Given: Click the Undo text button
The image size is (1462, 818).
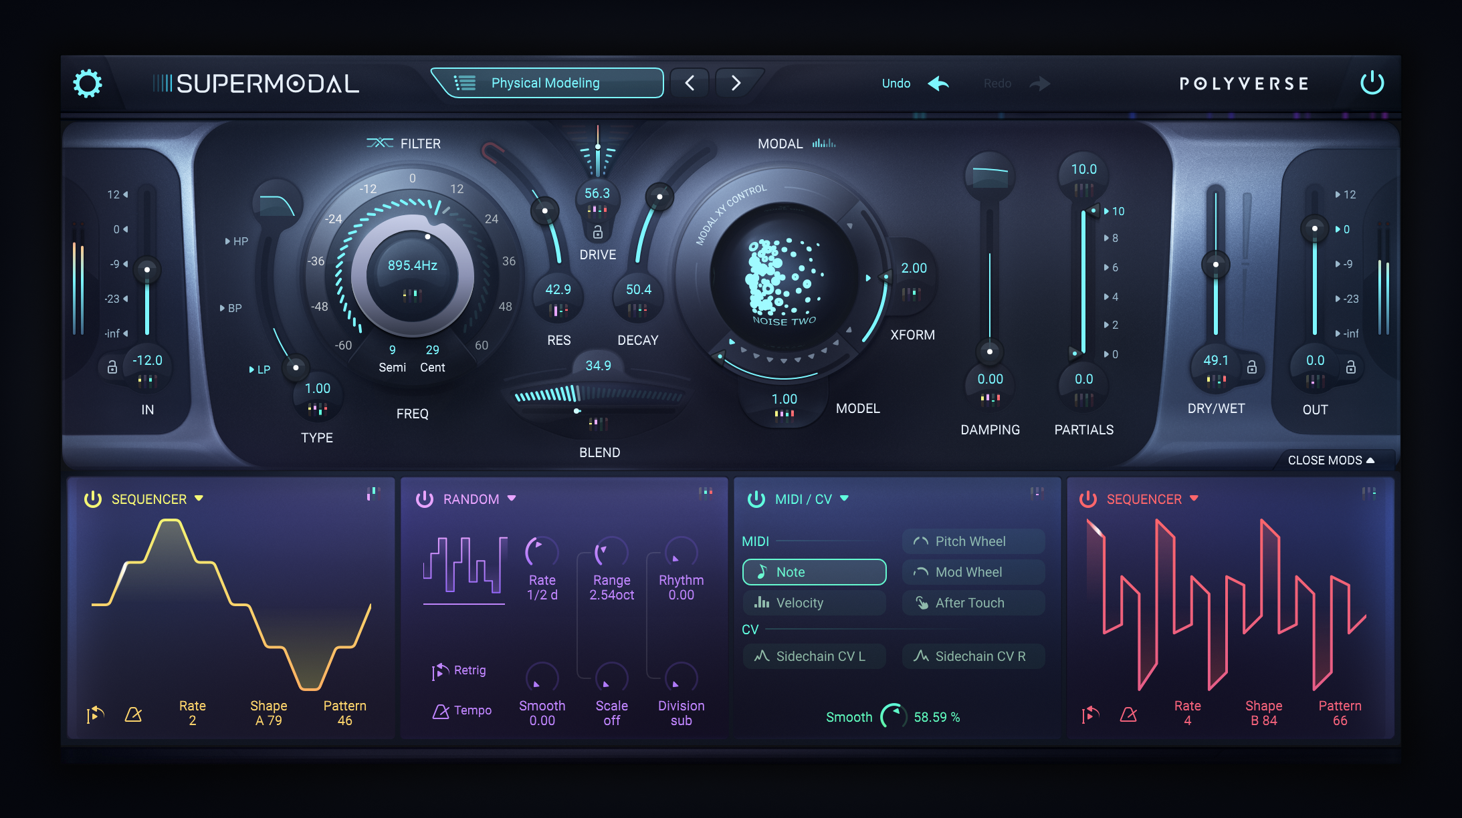Looking at the screenshot, I should tap(896, 84).
